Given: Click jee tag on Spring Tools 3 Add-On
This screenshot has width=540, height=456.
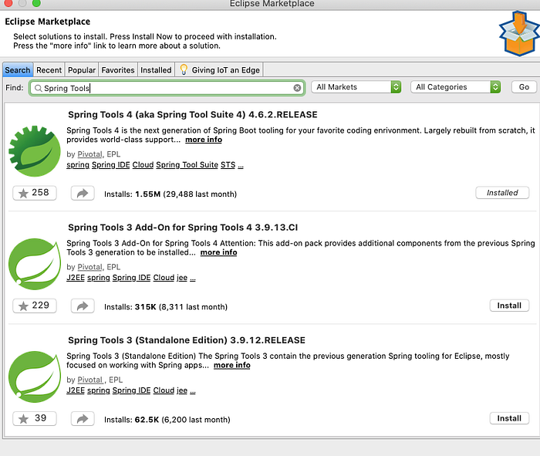Looking at the screenshot, I should pos(182,277).
